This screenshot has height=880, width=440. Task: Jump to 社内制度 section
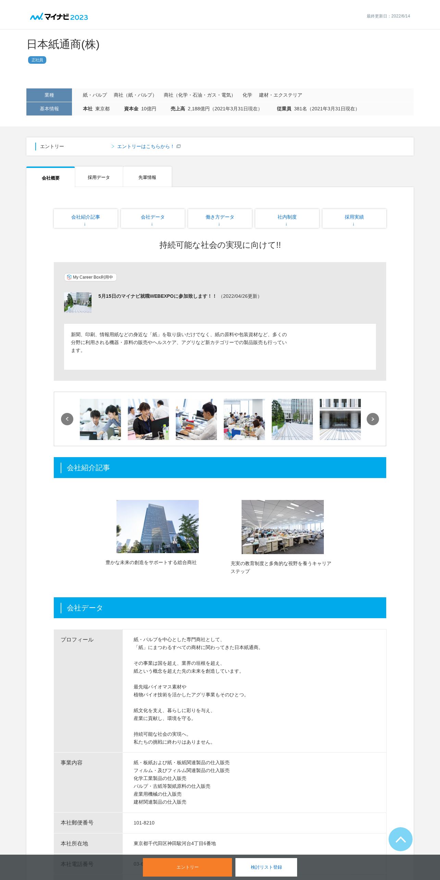point(287,218)
